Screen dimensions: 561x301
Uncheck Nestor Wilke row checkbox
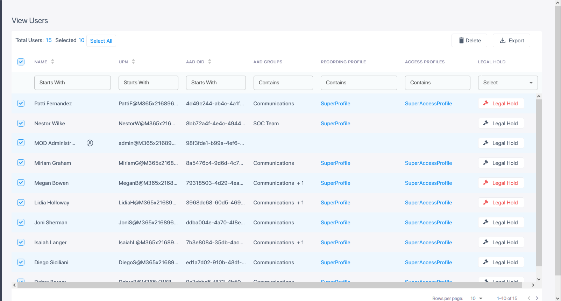(x=21, y=123)
